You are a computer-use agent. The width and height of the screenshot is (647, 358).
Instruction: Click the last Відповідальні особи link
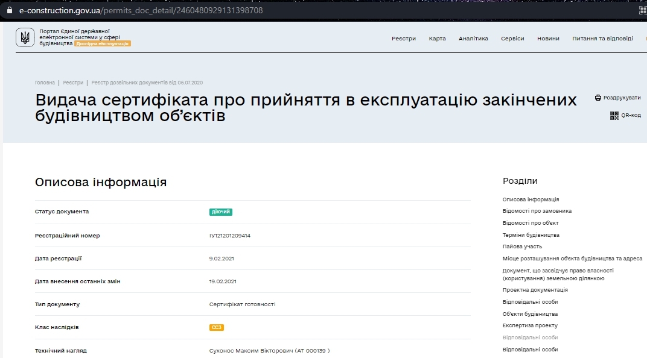(530, 350)
